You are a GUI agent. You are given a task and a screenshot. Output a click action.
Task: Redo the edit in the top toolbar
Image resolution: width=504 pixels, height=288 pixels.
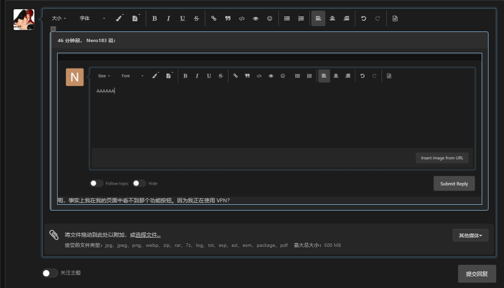pos(378,18)
